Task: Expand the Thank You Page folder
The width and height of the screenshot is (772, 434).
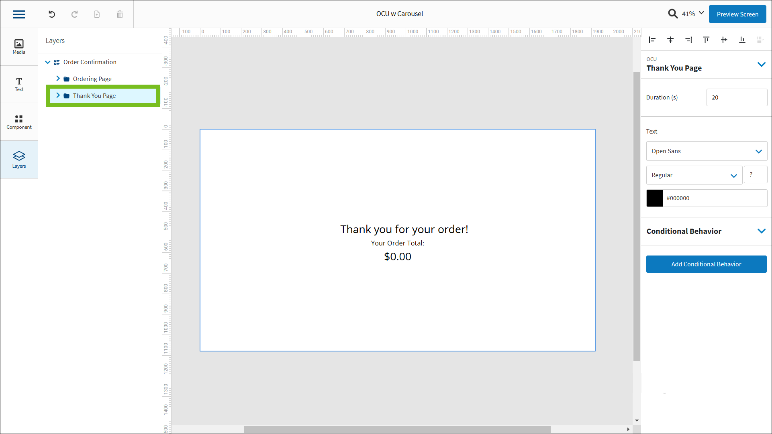Action: click(58, 95)
